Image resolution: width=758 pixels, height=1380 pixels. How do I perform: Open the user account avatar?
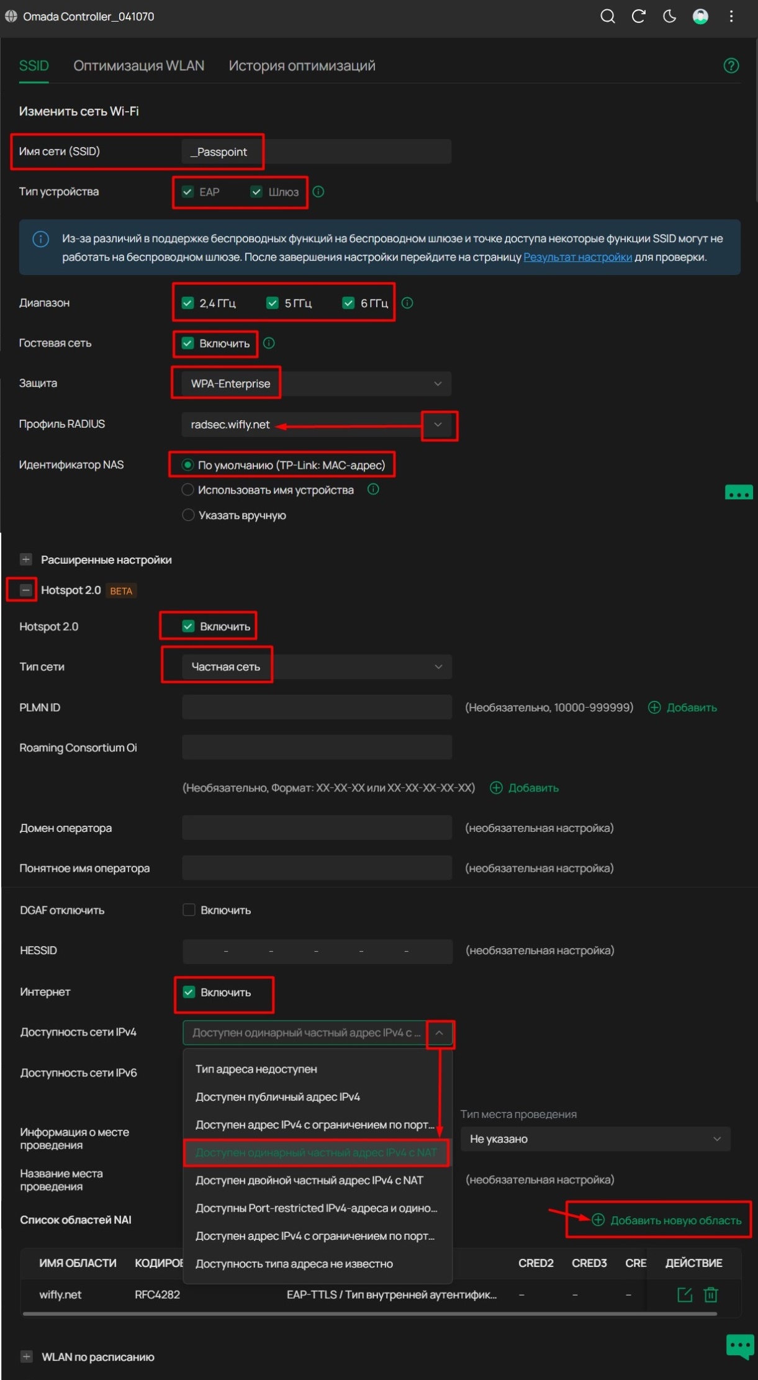(x=700, y=17)
